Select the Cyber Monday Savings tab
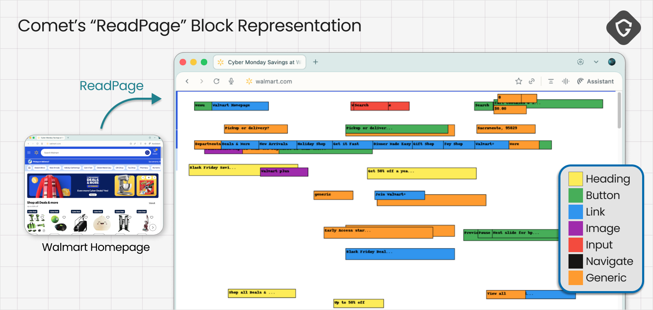Screen dimensions: 653x310 click(x=260, y=62)
